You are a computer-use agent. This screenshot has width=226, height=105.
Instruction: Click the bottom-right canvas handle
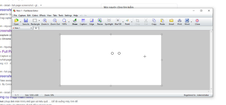click(x=162, y=86)
